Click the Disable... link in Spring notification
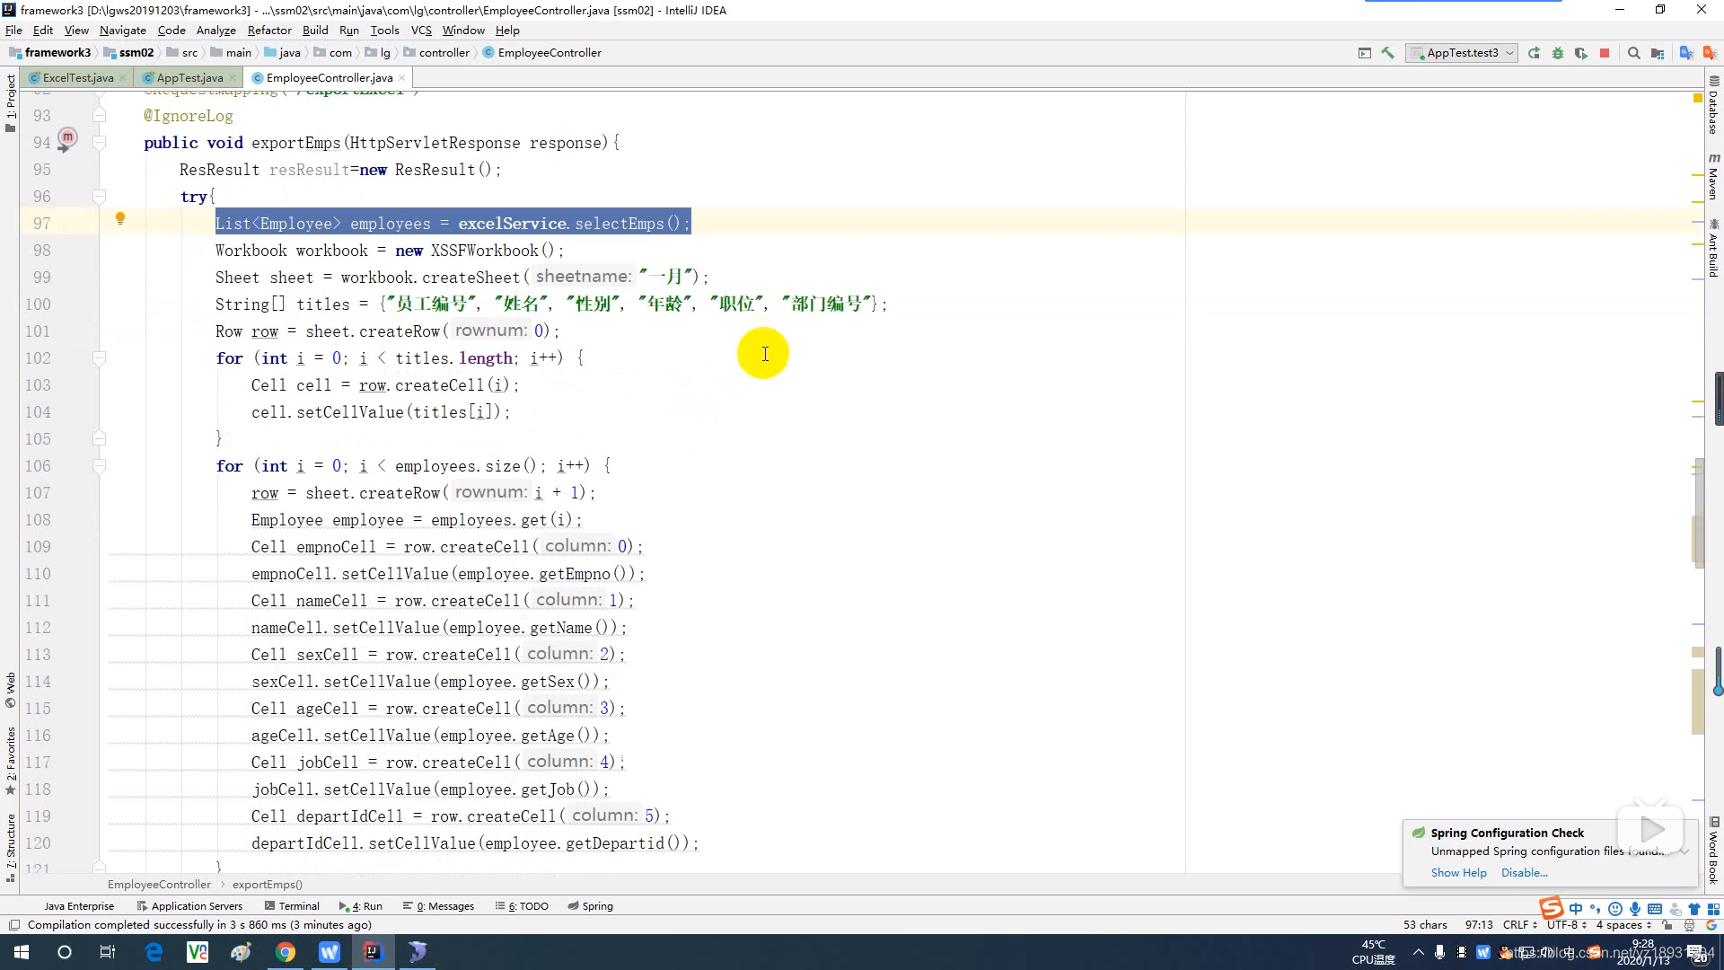This screenshot has height=970, width=1724. coord(1524,873)
